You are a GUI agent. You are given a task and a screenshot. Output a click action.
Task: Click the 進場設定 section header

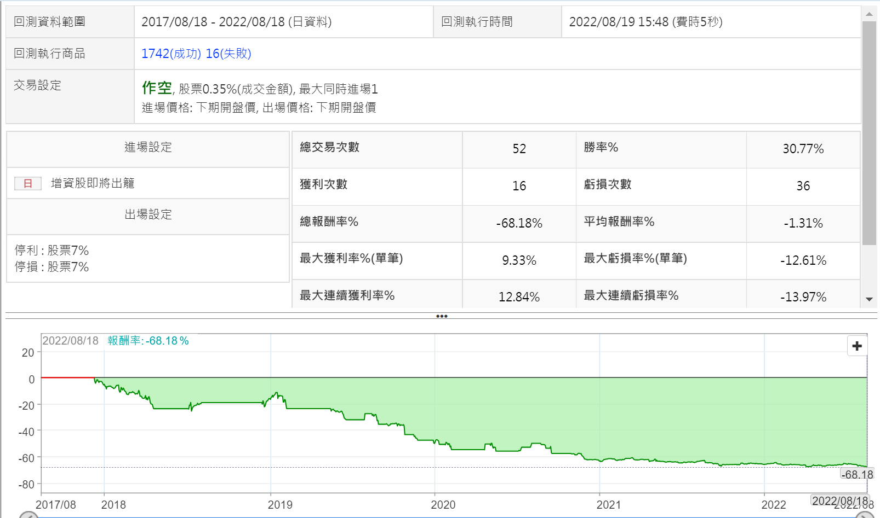tap(148, 147)
